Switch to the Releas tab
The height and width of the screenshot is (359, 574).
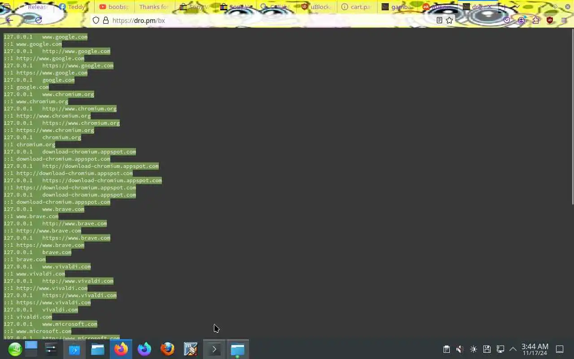[34, 7]
